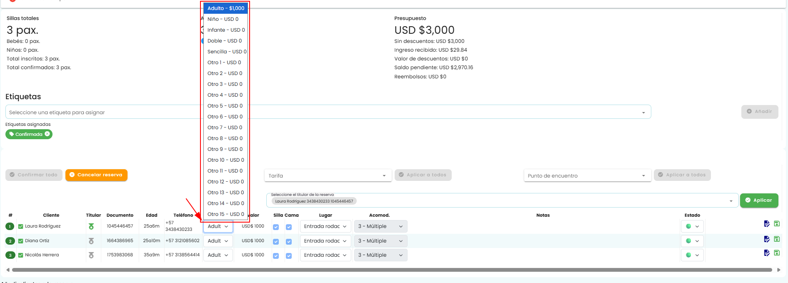This screenshot has height=283, width=788.
Task: Click the edit notes icon in Nicolás Herrera's row
Action: tap(767, 253)
